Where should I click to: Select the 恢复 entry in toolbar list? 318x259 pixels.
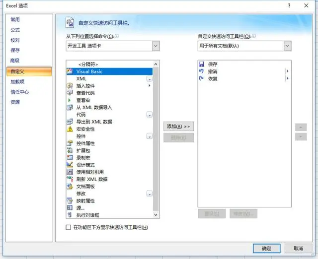click(x=244, y=78)
